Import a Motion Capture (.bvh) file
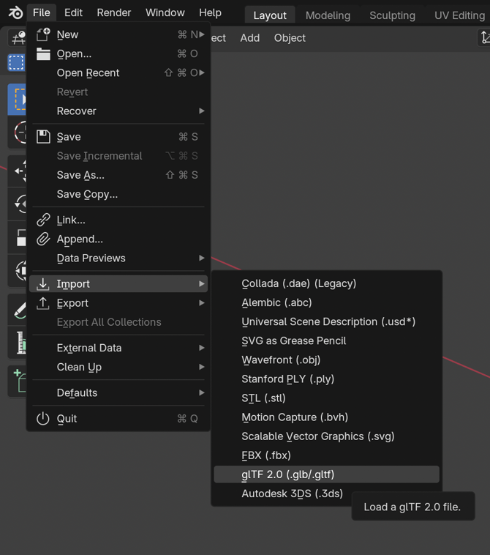The image size is (490, 555). click(327, 417)
